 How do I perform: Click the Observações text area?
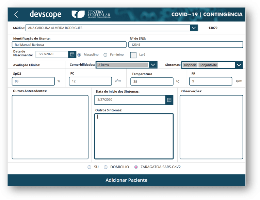pos(211,127)
